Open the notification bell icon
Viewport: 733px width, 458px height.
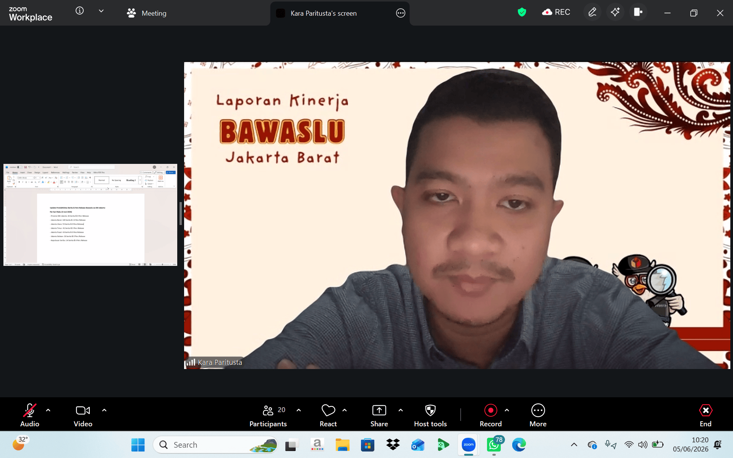[x=718, y=445]
